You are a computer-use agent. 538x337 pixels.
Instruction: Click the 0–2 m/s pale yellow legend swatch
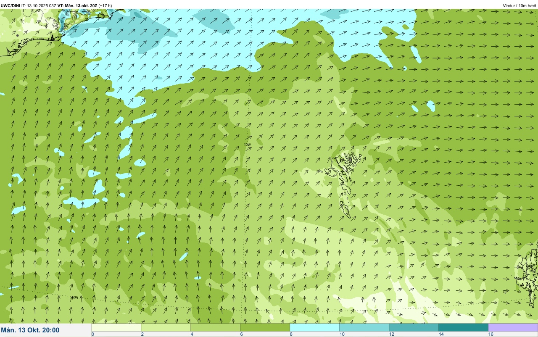tap(116, 327)
